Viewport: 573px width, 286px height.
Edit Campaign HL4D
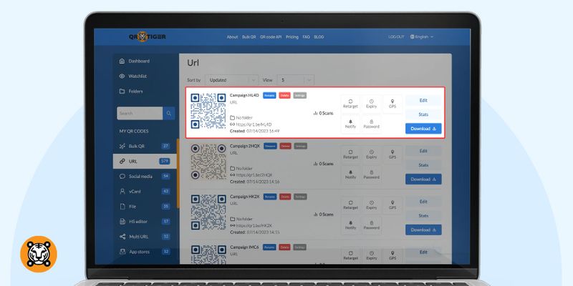(423, 101)
